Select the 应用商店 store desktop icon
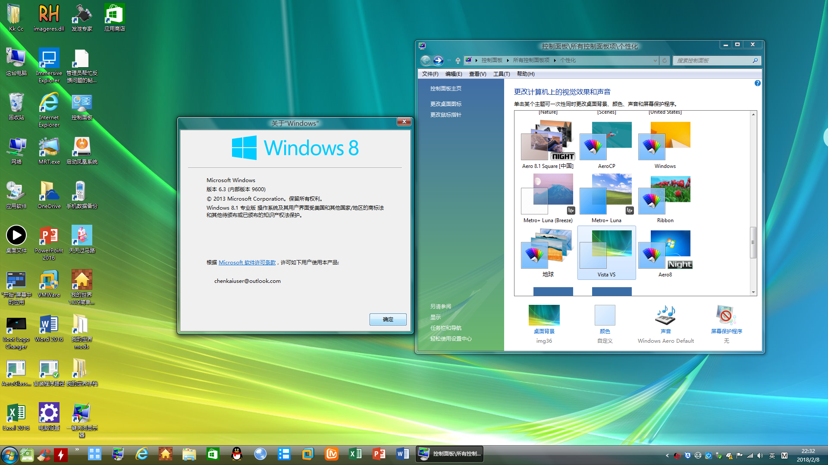Image resolution: width=828 pixels, height=465 pixels. 114,18
